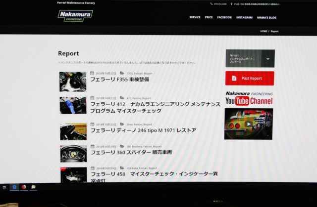Expand the Ferrari maintenance report dropdown arrow
This screenshot has height=207, width=317.
coord(268,59)
